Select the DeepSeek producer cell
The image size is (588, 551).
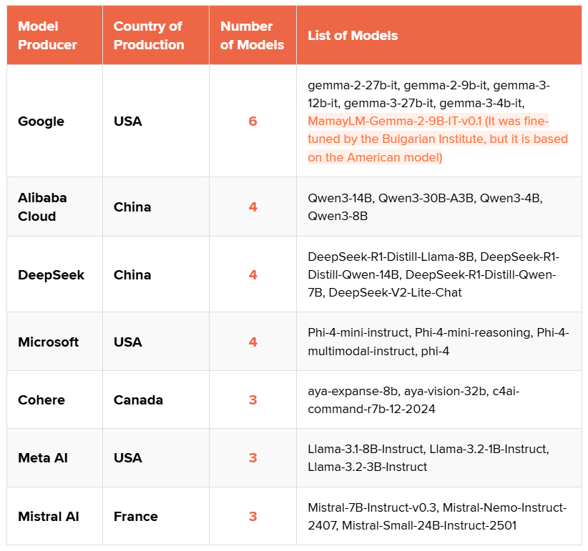51,274
